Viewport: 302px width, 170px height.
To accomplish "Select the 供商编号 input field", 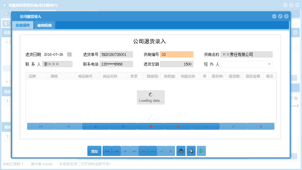I will 177,54.
